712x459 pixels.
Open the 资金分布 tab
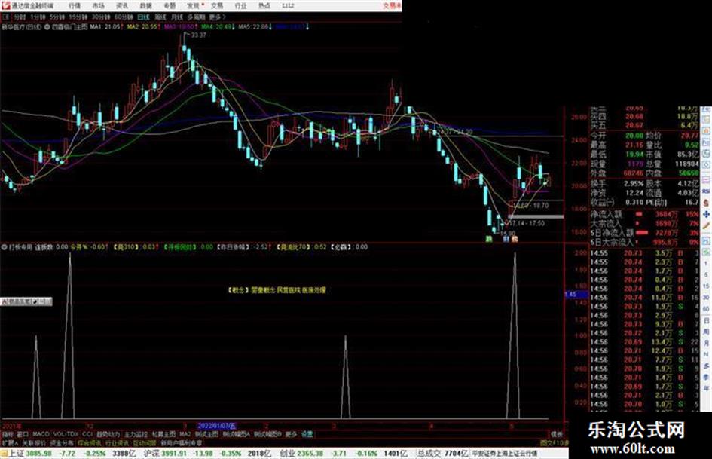(x=62, y=442)
